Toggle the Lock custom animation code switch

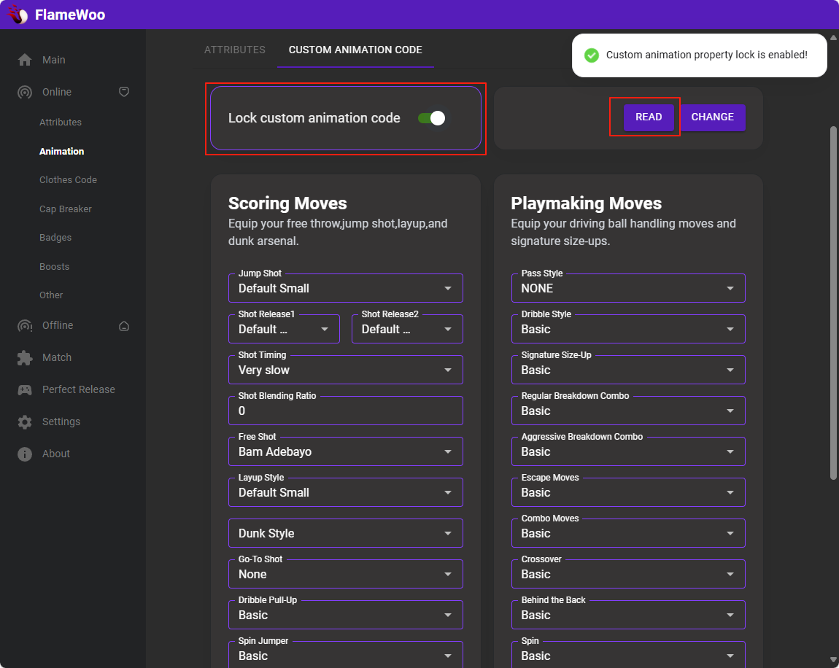[x=431, y=118]
